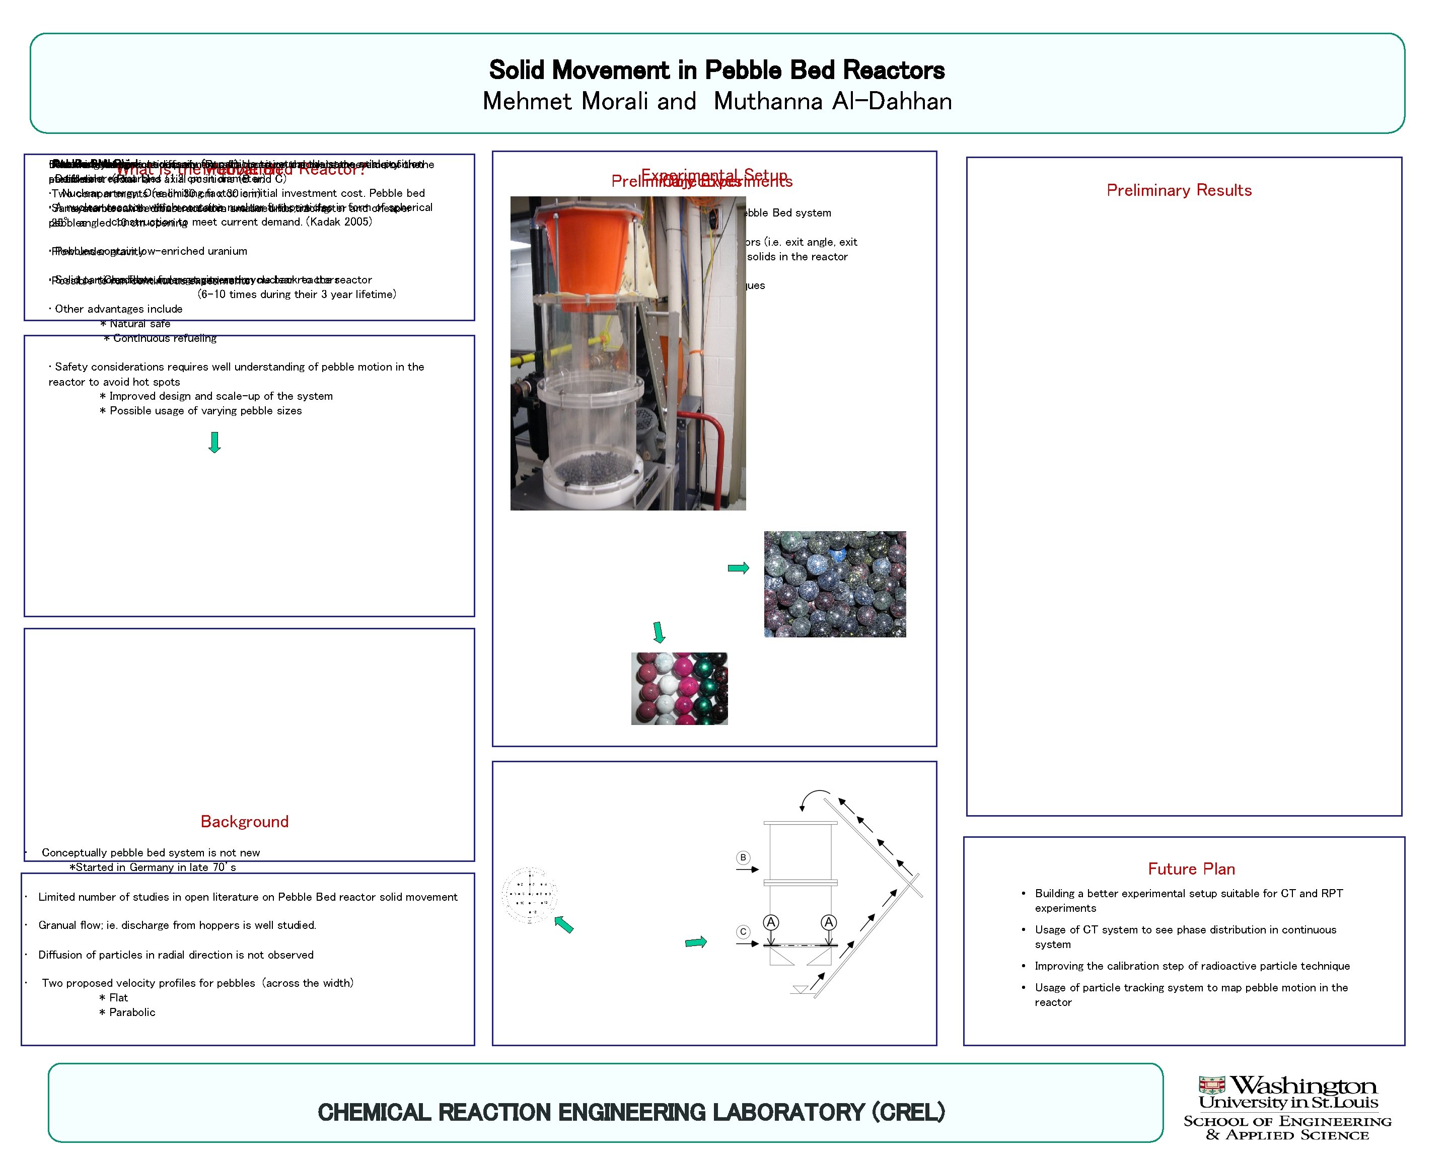Click authors line 'Mehmet Morali and Muthanna Al-Dahhan'
The height and width of the screenshot is (1160, 1450).
pos(717,101)
